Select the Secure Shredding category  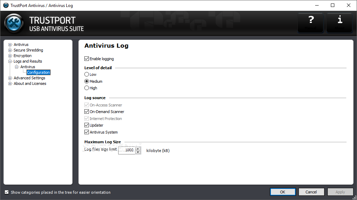(28, 50)
